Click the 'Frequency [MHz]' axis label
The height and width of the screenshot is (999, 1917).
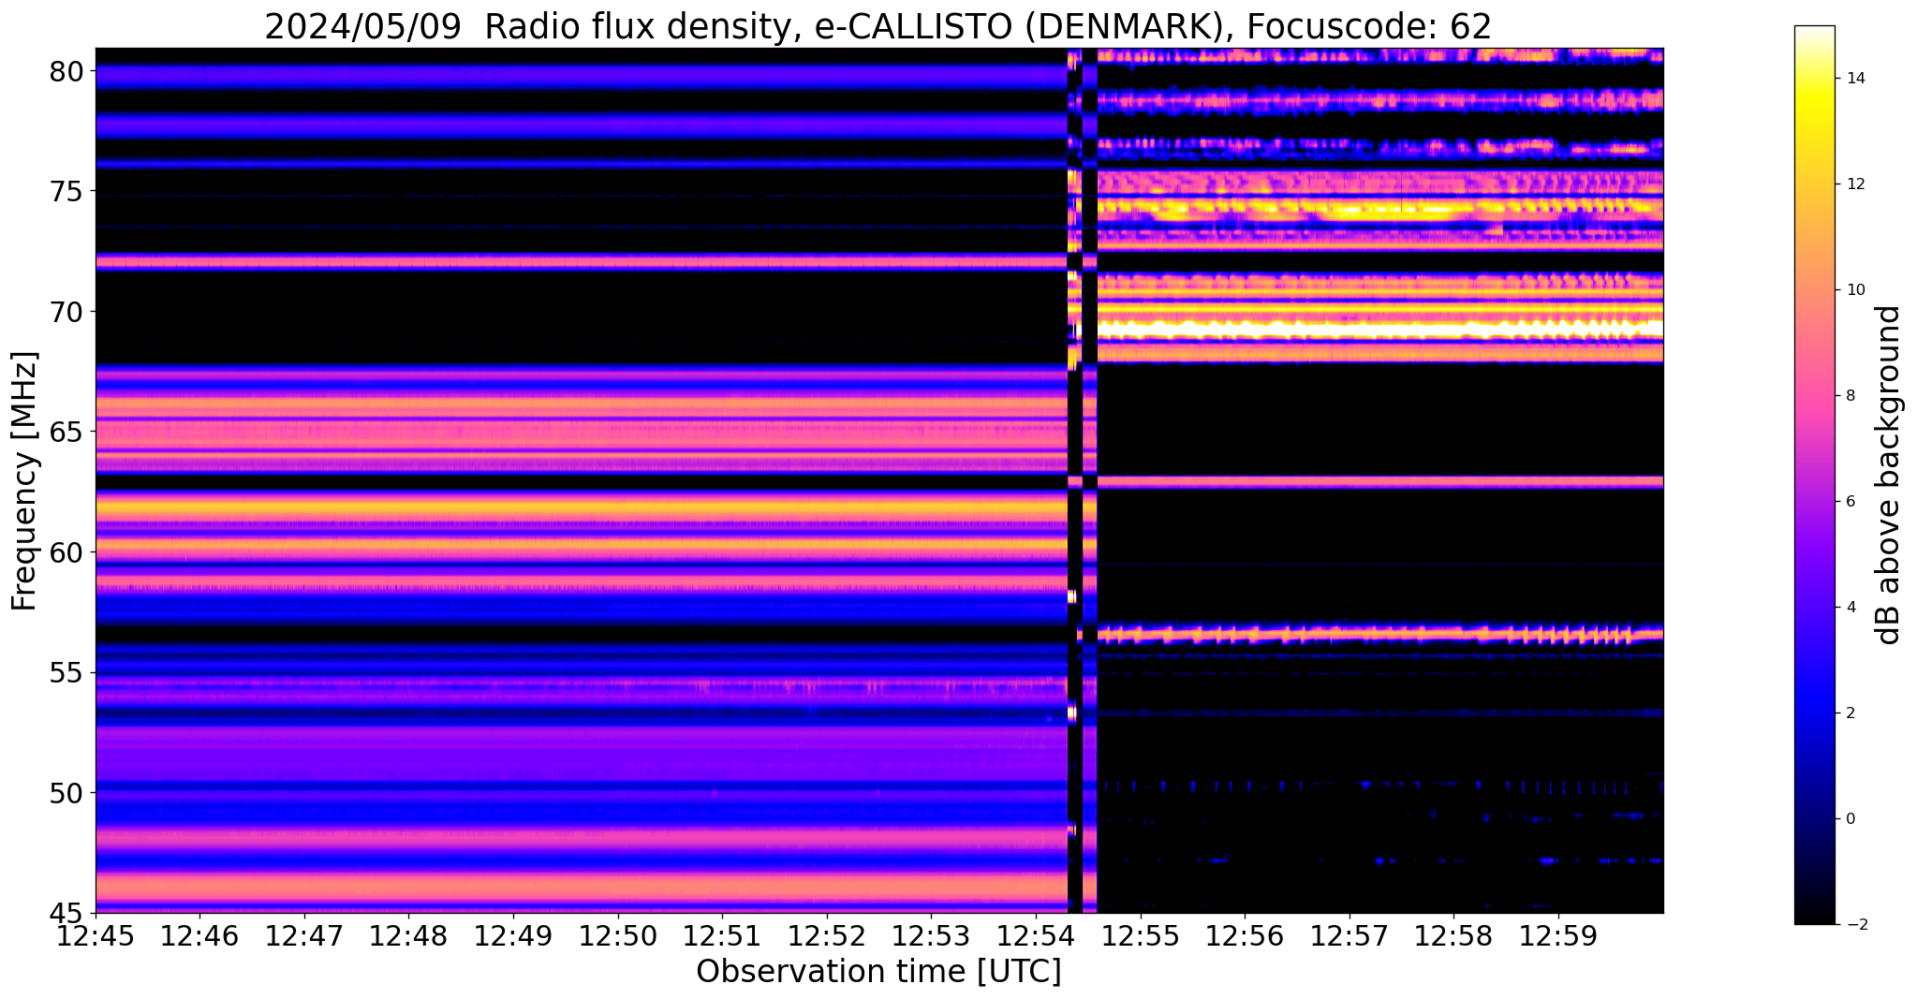tap(24, 480)
